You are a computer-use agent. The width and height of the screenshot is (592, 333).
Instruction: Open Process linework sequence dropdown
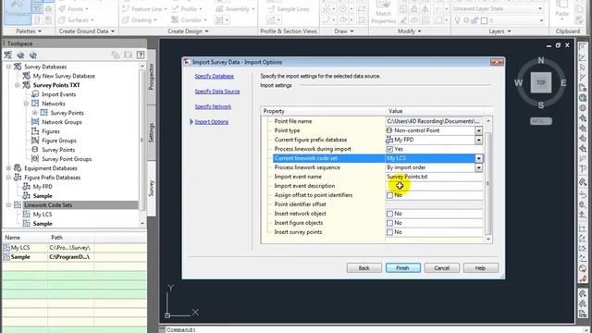point(478,167)
